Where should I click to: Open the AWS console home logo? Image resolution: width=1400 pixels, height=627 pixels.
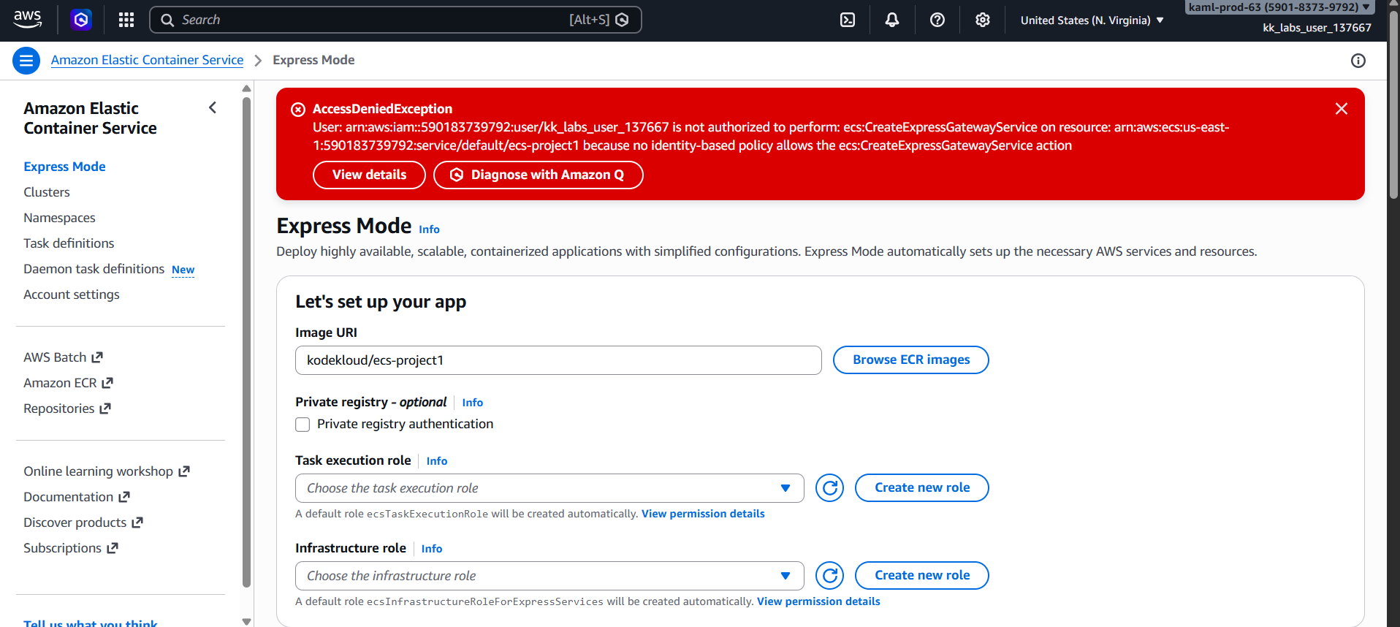tap(28, 20)
